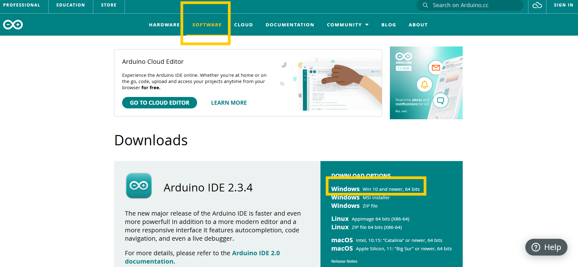Click the Arduino infinity logo in header
Viewport: 578px width, 267px height.
click(x=13, y=24)
